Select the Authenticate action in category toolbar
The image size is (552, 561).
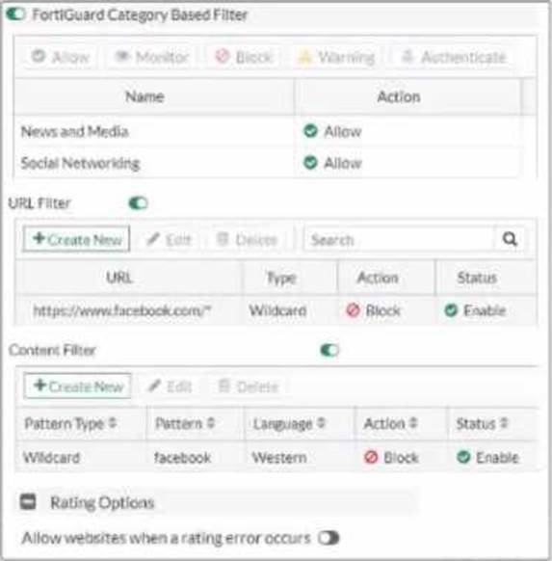[x=454, y=57]
